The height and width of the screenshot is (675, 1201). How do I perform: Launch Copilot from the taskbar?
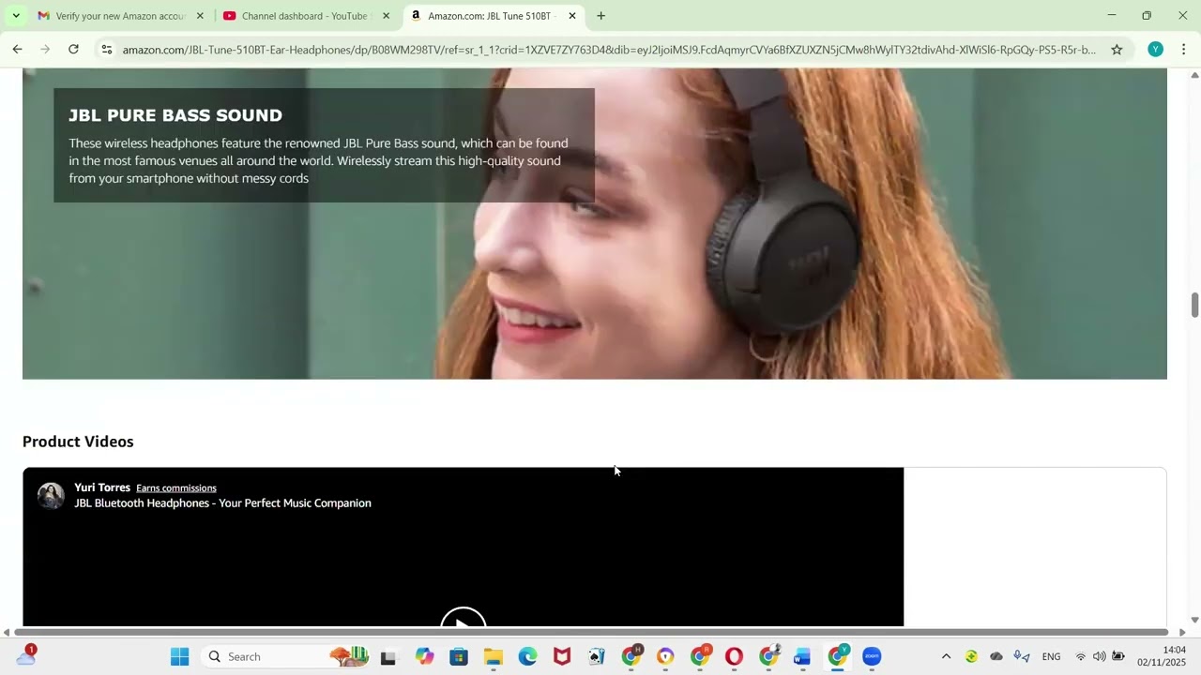424,656
